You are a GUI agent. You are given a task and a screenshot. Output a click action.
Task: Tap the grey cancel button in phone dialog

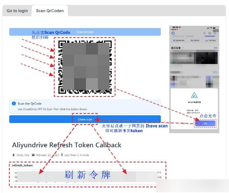tap(183, 123)
